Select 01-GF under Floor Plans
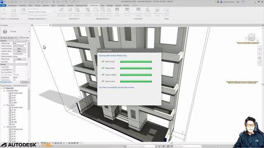 pos(14,110)
